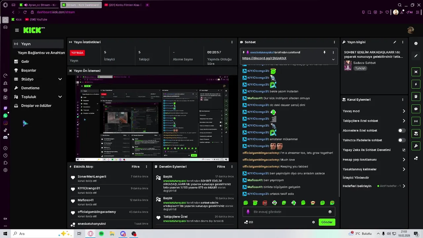
Task: Open chat settings gear next to Gönder
Action: click(x=313, y=222)
